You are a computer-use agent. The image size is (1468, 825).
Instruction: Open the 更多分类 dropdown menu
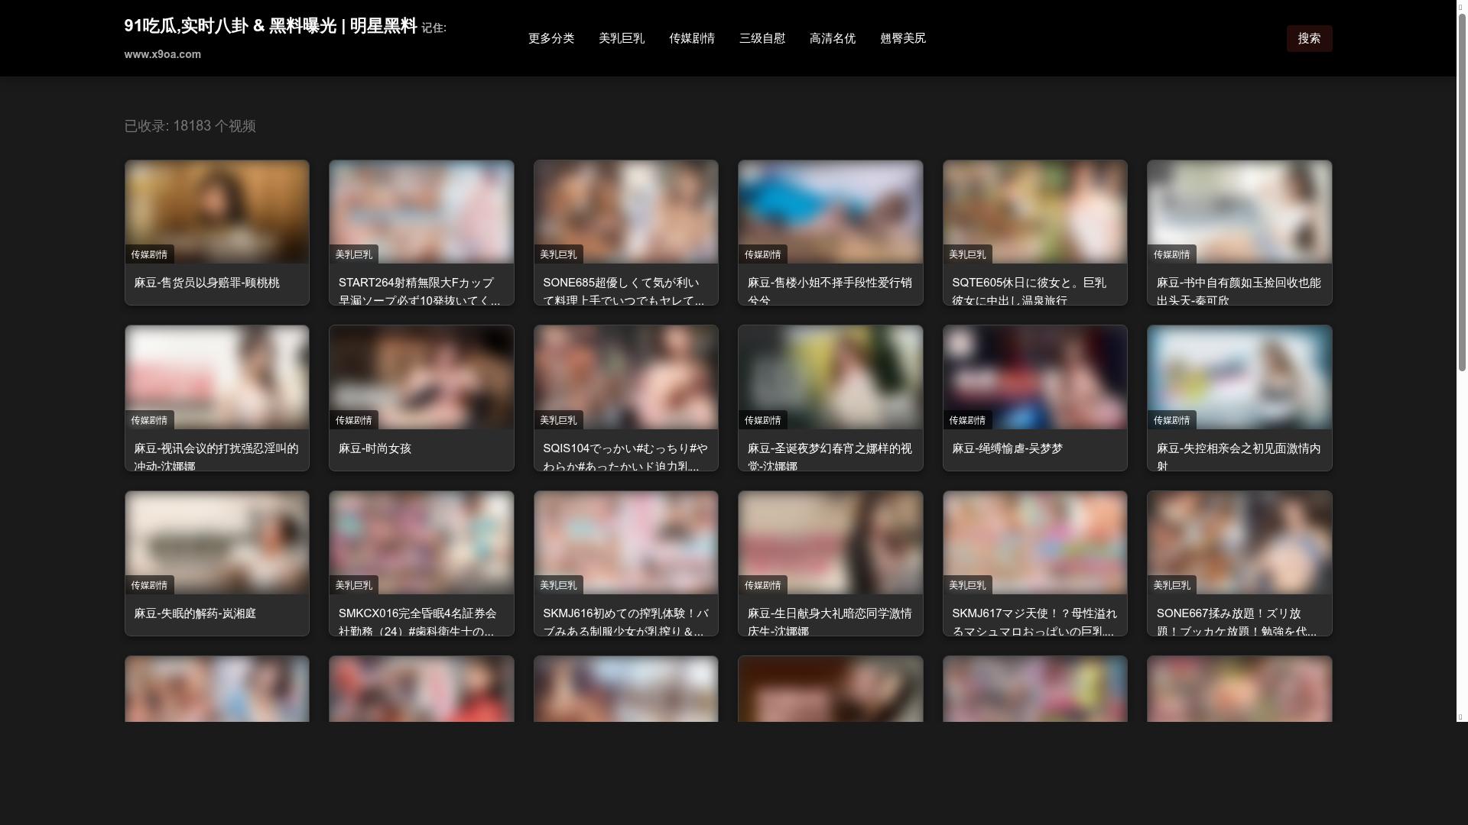[x=551, y=38]
